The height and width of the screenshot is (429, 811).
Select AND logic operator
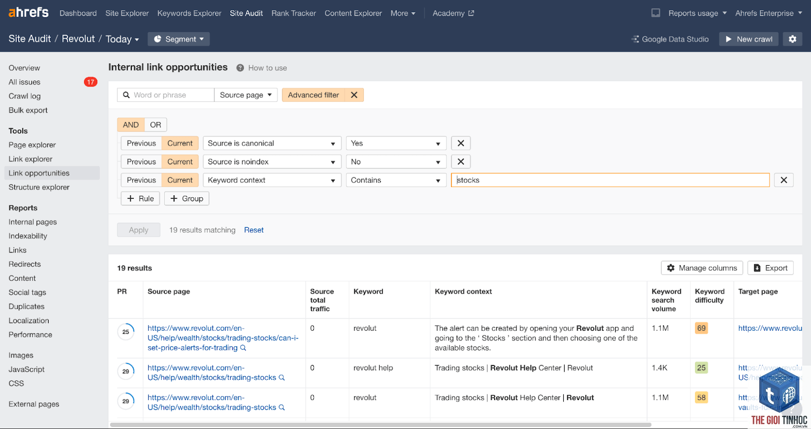131,125
